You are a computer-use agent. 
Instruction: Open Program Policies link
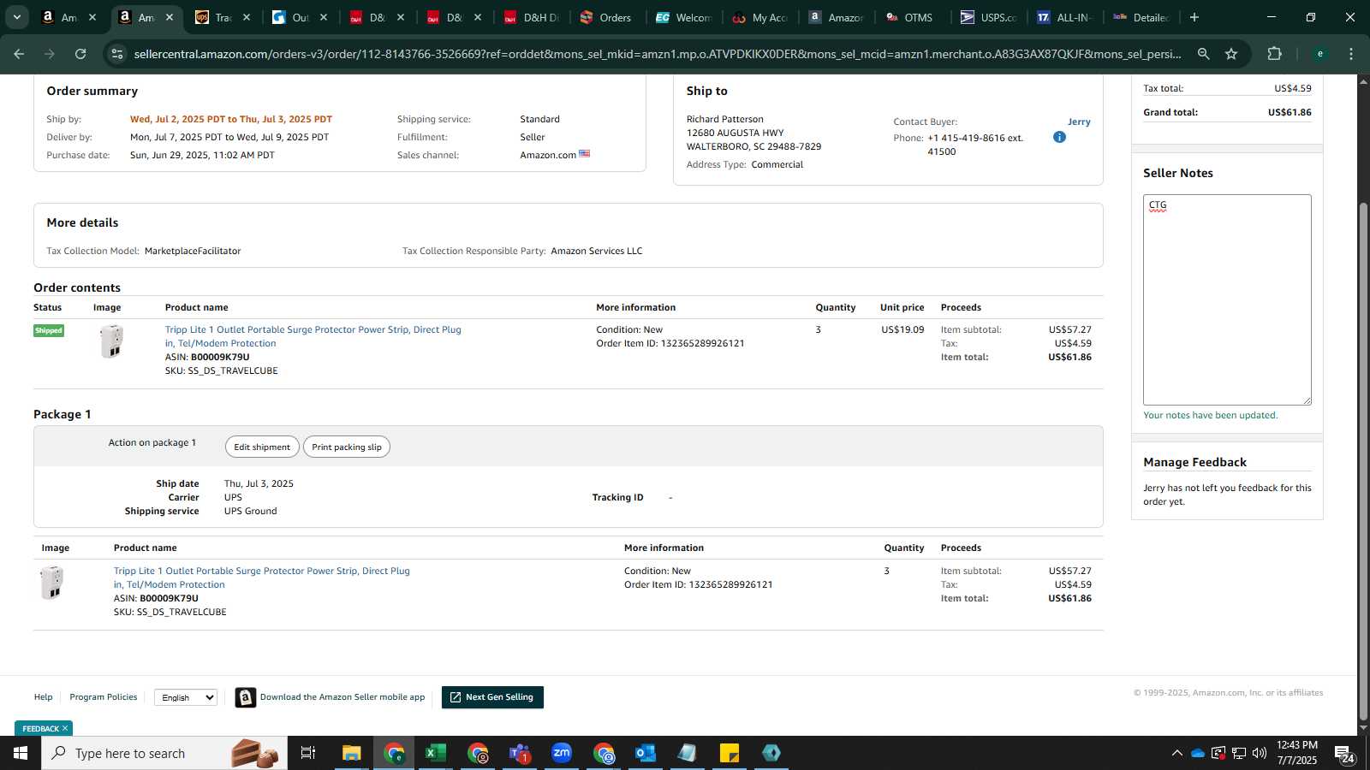(104, 697)
